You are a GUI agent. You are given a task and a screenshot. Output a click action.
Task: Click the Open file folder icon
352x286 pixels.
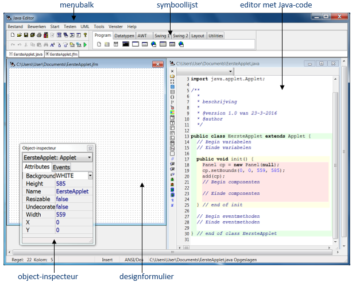[x=19, y=36]
